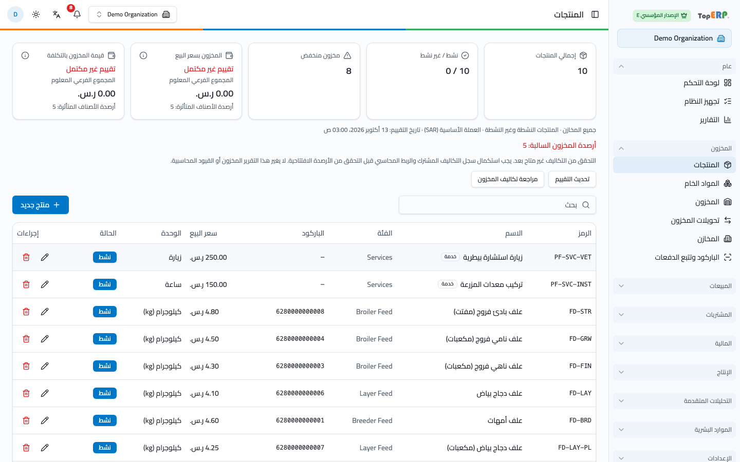
Task: Edit the FD-STR product row
Action: [45, 312]
